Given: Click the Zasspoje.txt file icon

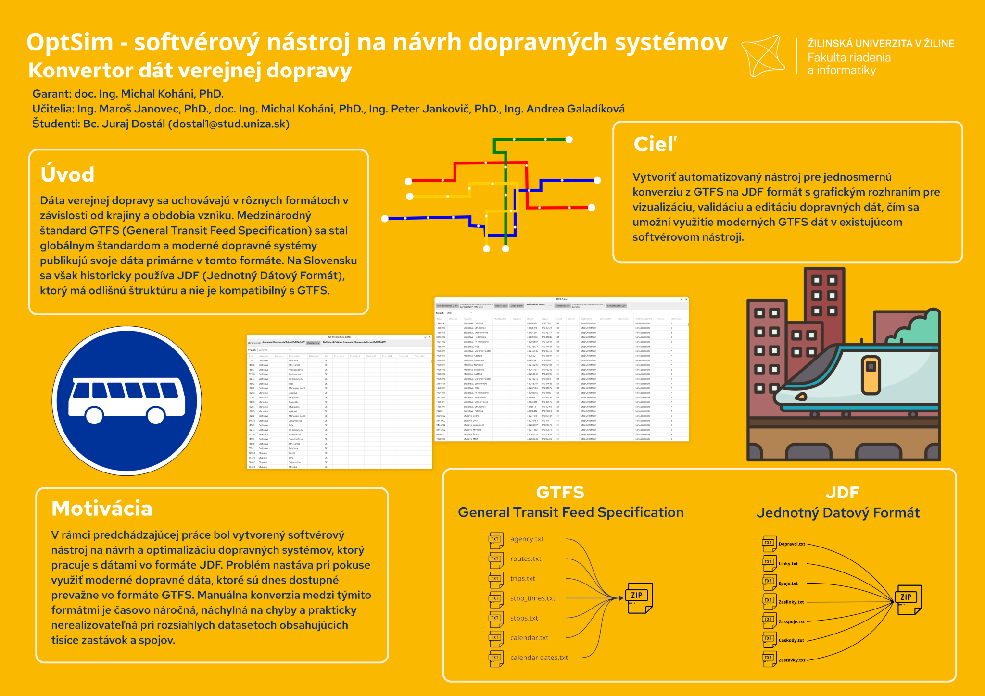Looking at the screenshot, I should click(770, 621).
